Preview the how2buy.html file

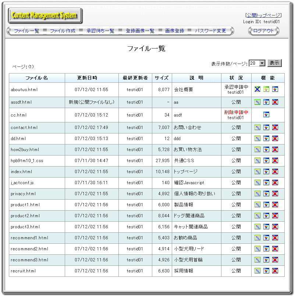[x=266, y=150]
